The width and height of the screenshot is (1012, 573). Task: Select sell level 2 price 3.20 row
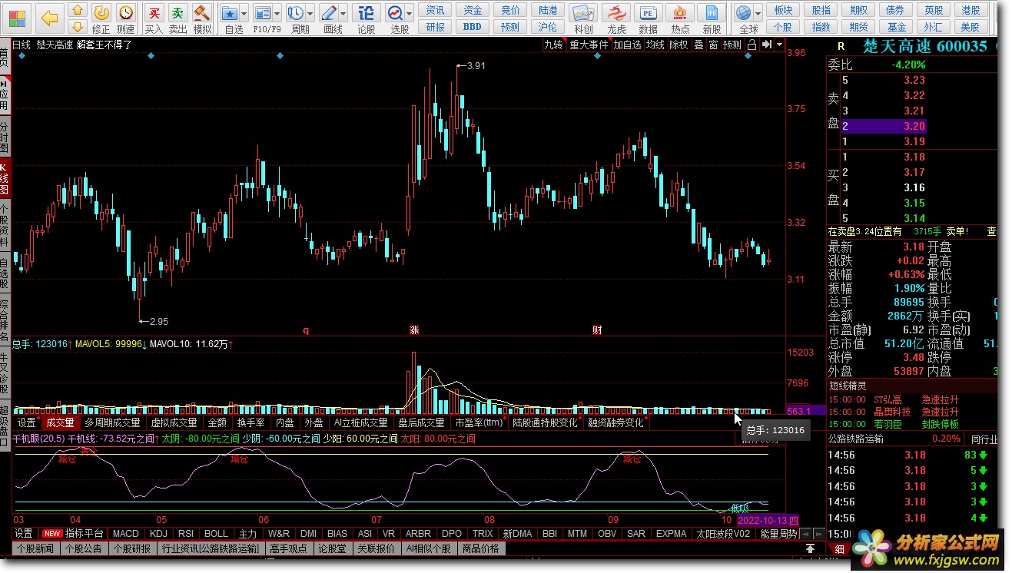pyautogui.click(x=884, y=126)
